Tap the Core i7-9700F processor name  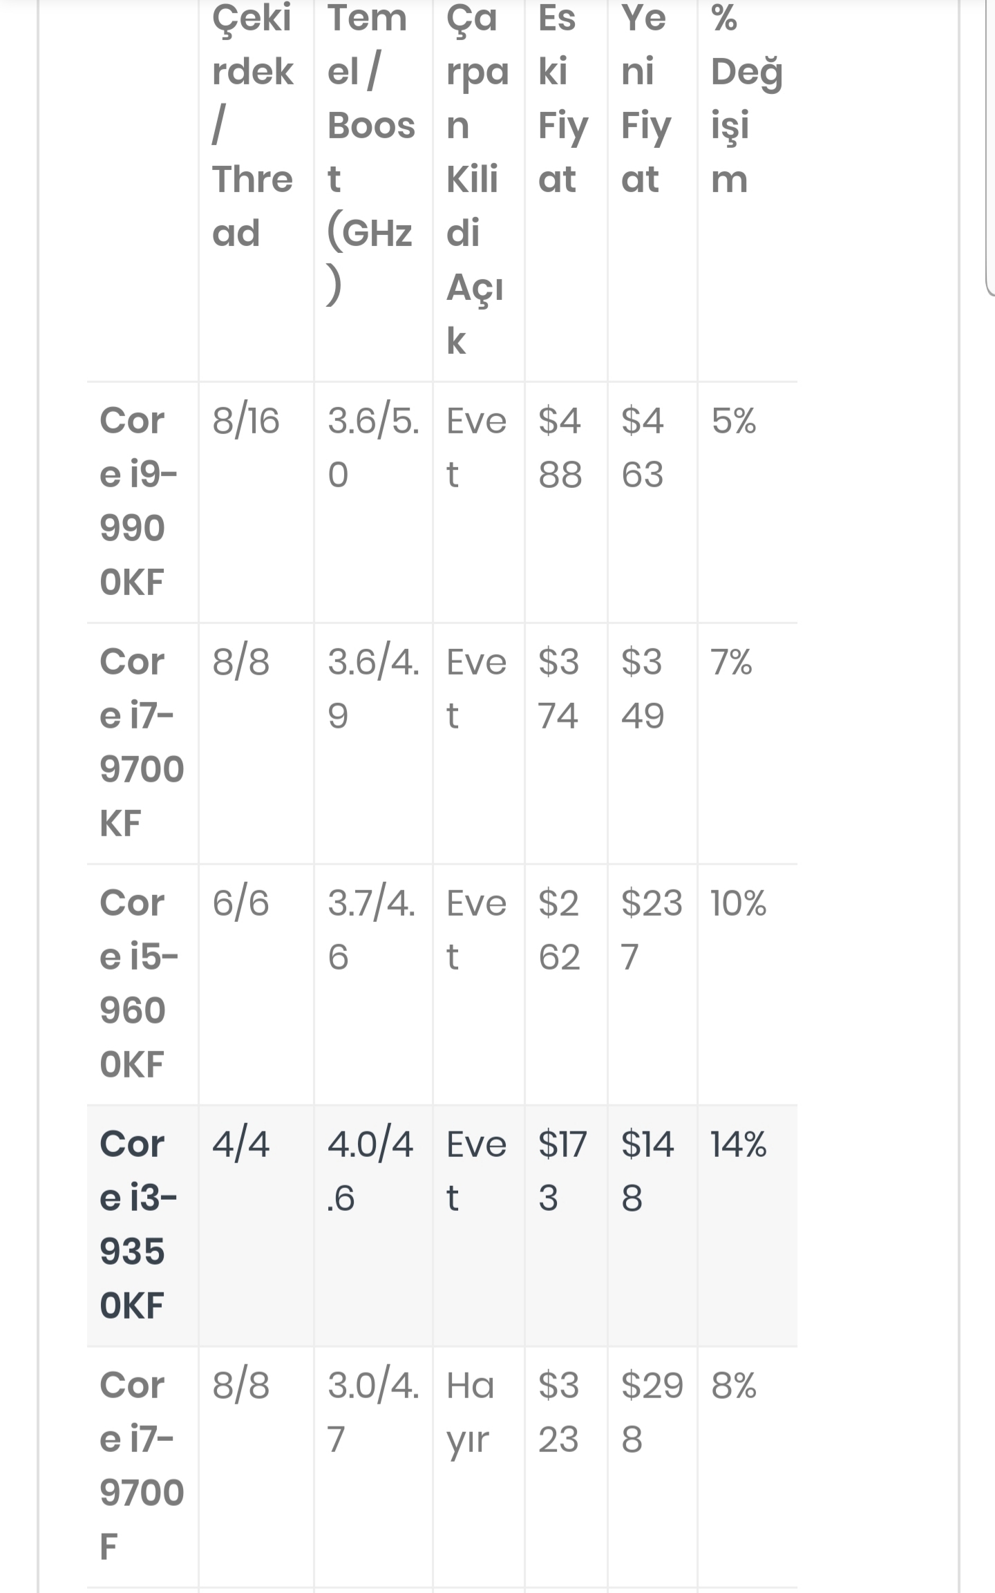click(x=142, y=1466)
